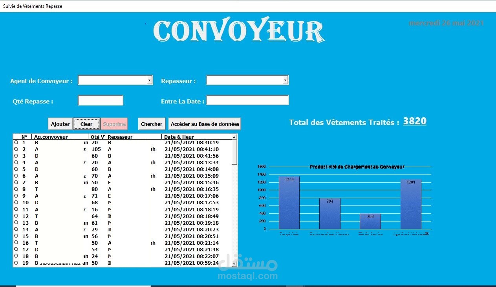496x287 pixels.
Task: Click the Clear button
Action: click(86, 124)
